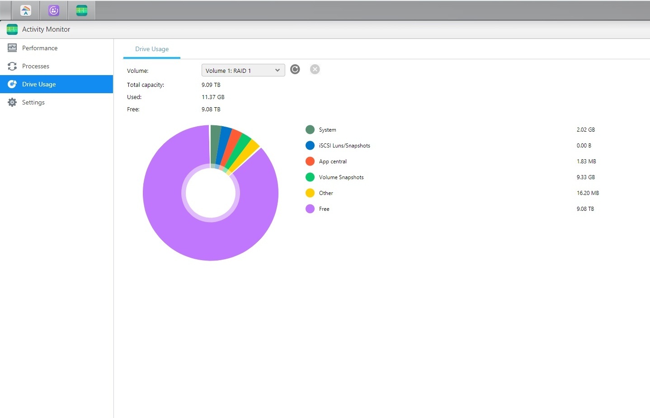Switch to the Drive Usage tab

point(152,49)
